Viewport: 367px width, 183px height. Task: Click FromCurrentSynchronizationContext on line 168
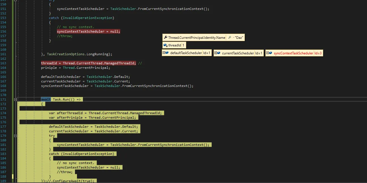(155, 86)
